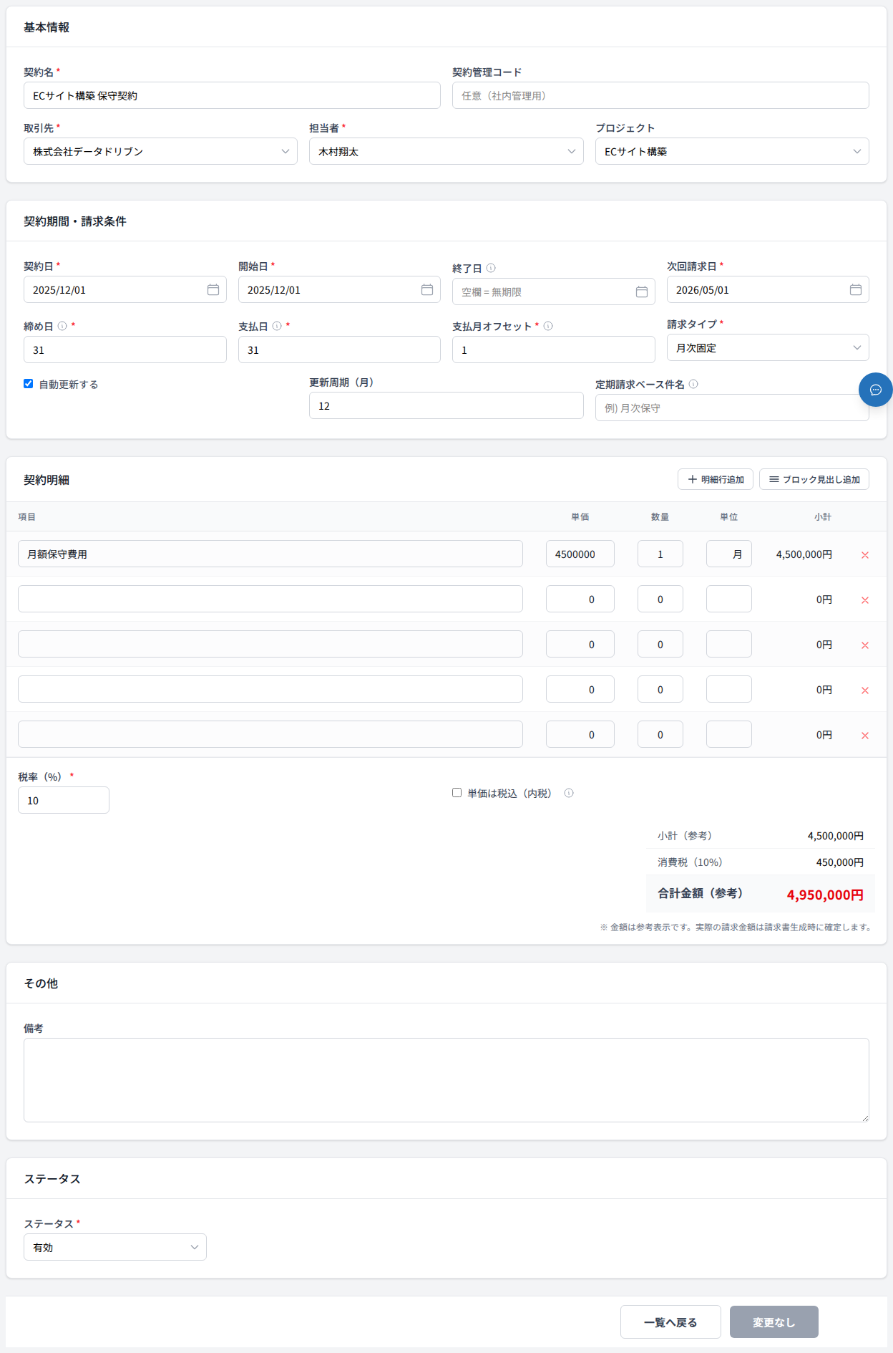The height and width of the screenshot is (1353, 893).
Task: Show info tooltip next to 終了日
Action: point(491,268)
